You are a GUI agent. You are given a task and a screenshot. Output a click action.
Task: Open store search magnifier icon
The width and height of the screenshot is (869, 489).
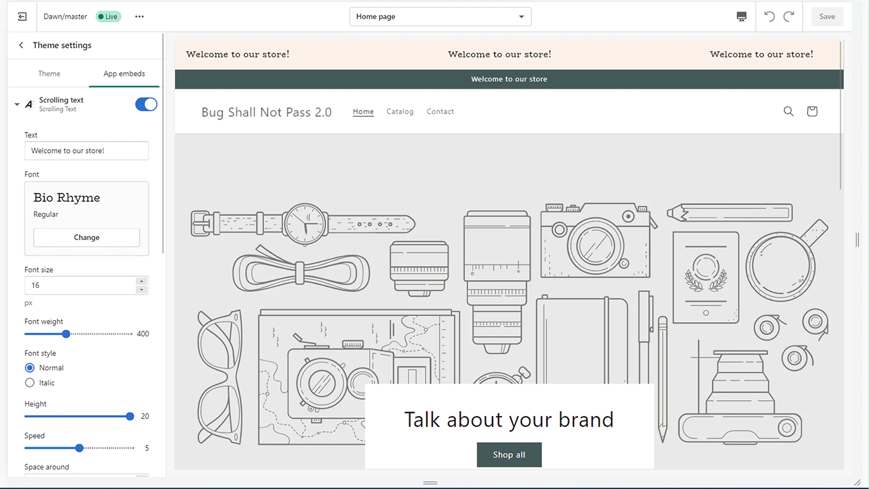[x=789, y=111]
